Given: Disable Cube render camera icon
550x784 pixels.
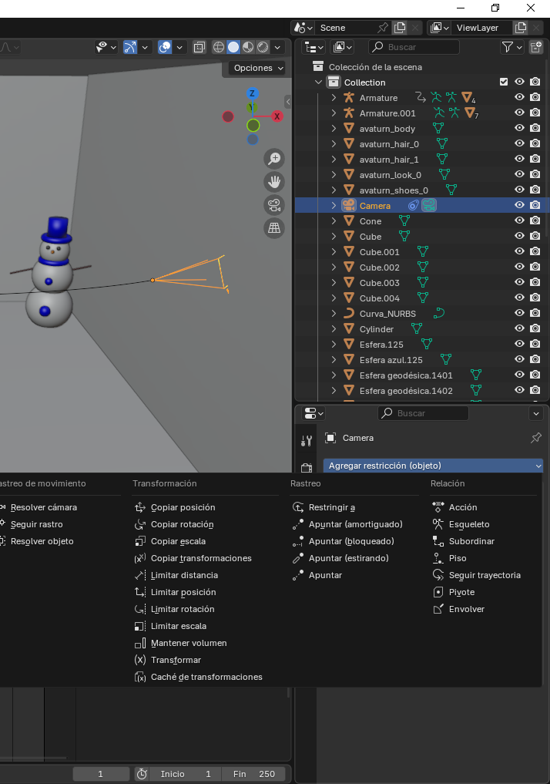Looking at the screenshot, I should pyautogui.click(x=535, y=236).
